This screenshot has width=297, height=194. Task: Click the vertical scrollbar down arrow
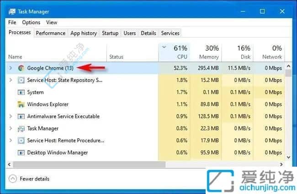pyautogui.click(x=288, y=157)
